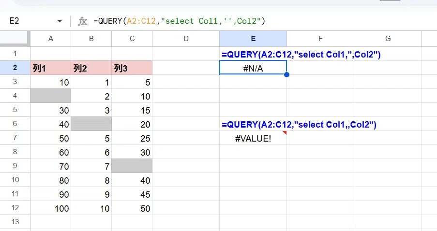Click cell B3 containing 1

pyautogui.click(x=91, y=82)
